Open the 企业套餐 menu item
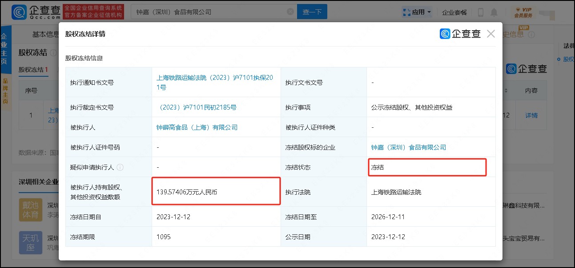The width and height of the screenshot is (575, 268). point(454,12)
